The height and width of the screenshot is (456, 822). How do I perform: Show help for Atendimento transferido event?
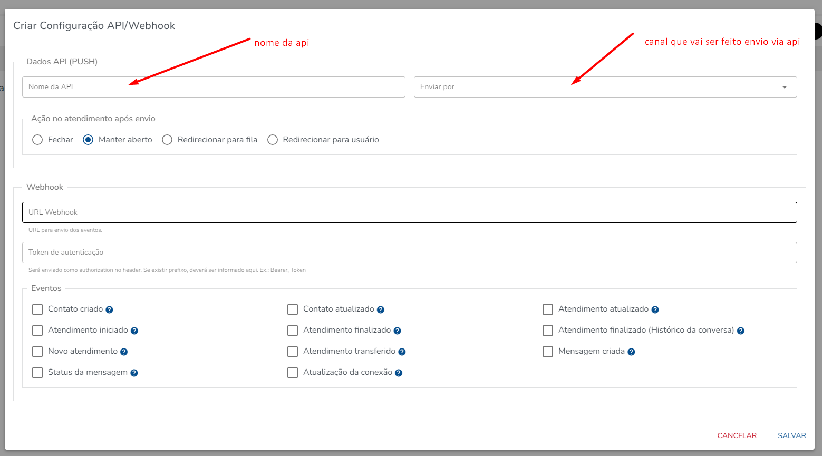coord(402,352)
